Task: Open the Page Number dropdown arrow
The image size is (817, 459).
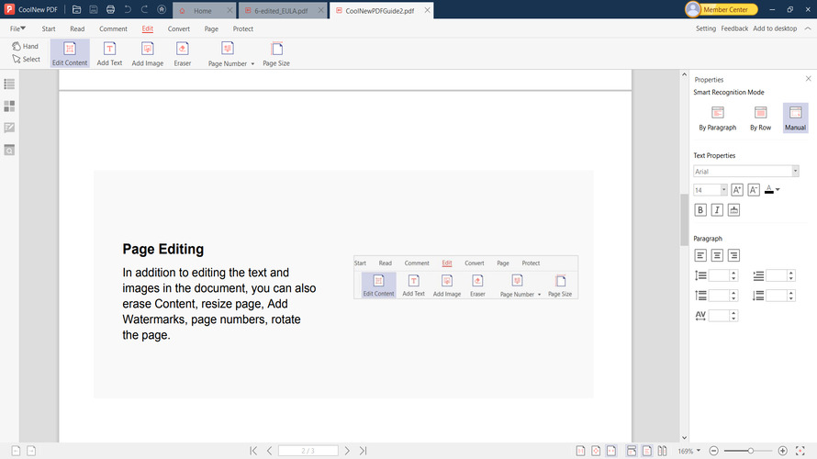Action: (x=252, y=64)
